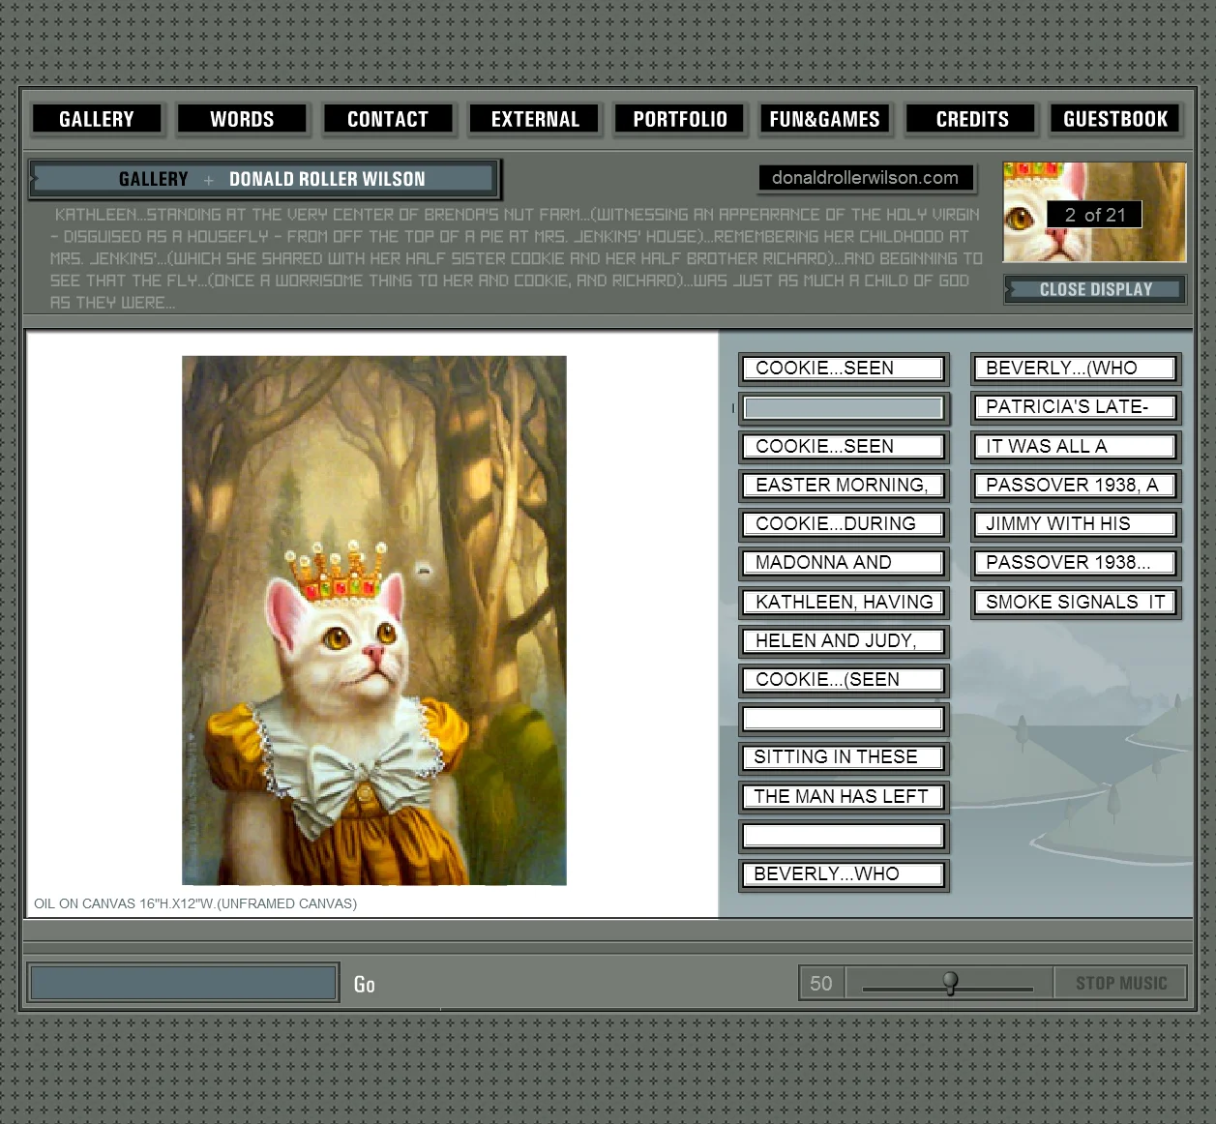Viewport: 1216px width, 1124px height.
Task: Click GALLERY in the breadcrumb header
Action: coord(153,179)
